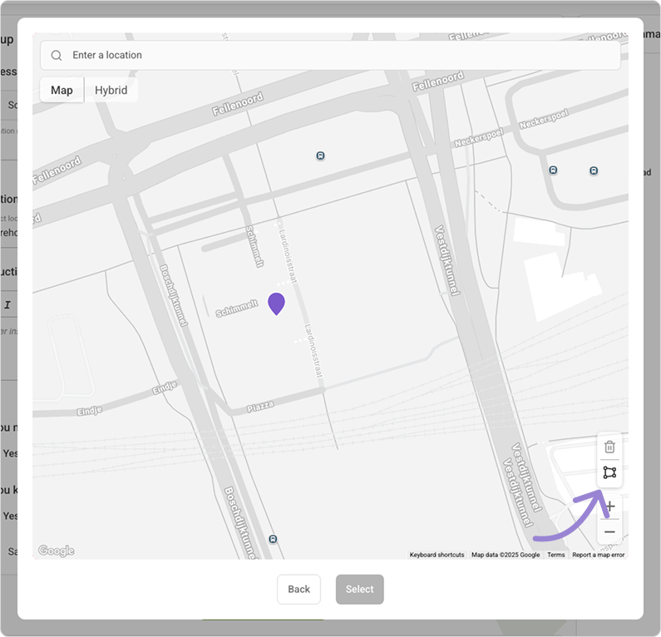Click transit station icon below Fellenoord road
661x637 pixels.
click(320, 156)
